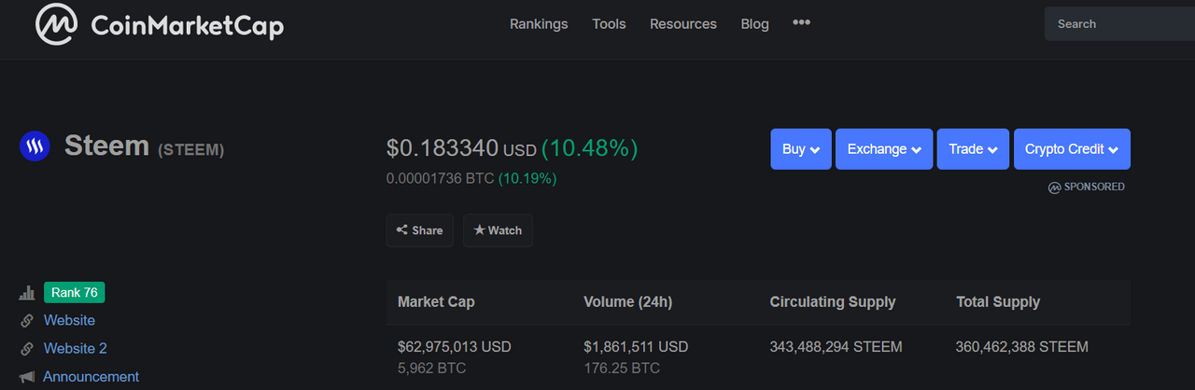Click the Steem coin name heading
The height and width of the screenshot is (390, 1195).
106,146
